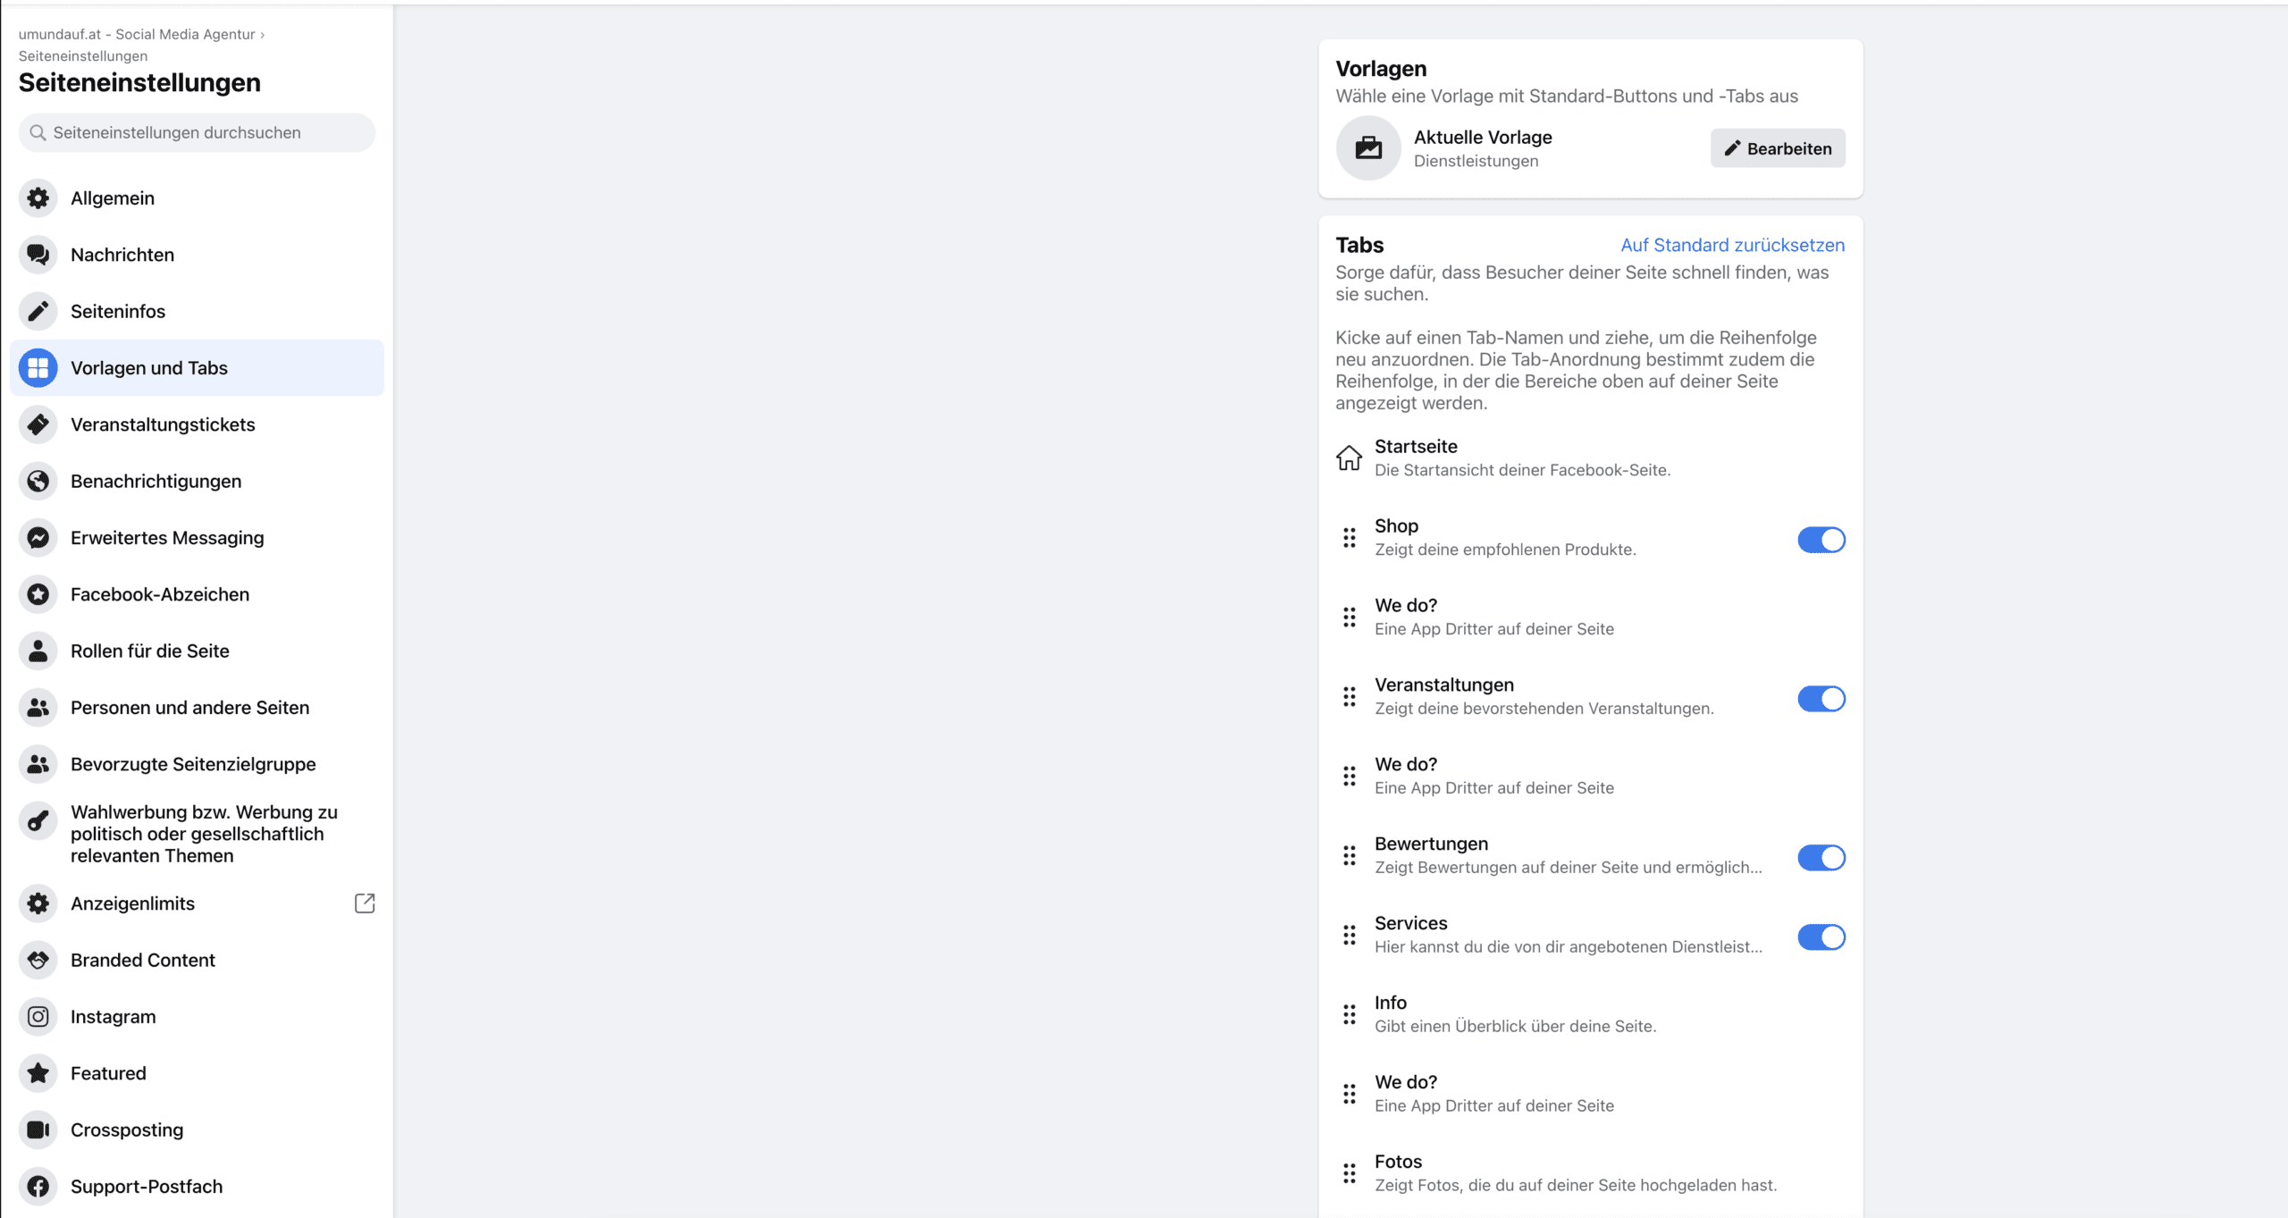2288x1218 pixels.
Task: Open the Allgemein settings section
Action: 197,198
